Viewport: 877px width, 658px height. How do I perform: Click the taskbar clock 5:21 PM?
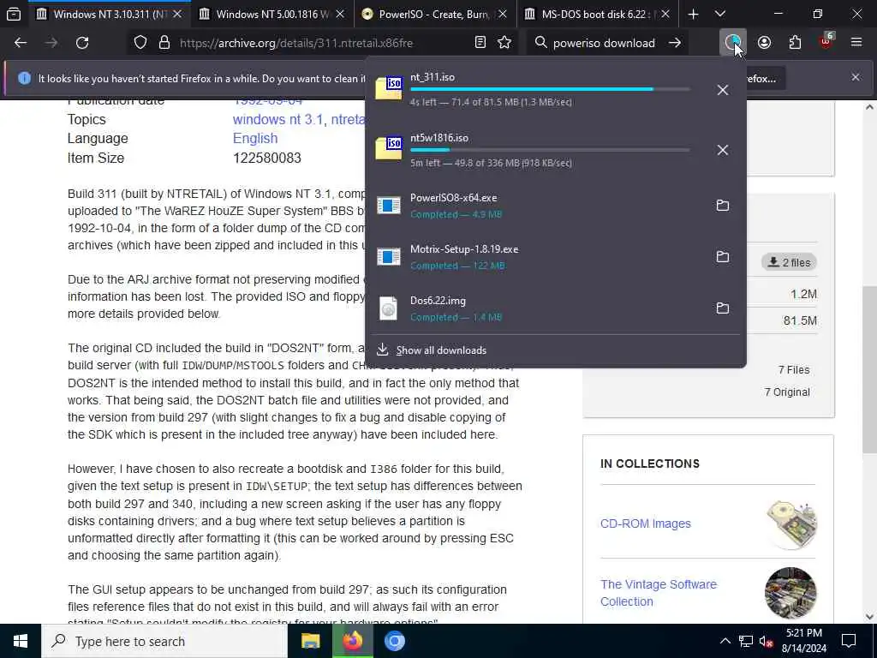803,633
